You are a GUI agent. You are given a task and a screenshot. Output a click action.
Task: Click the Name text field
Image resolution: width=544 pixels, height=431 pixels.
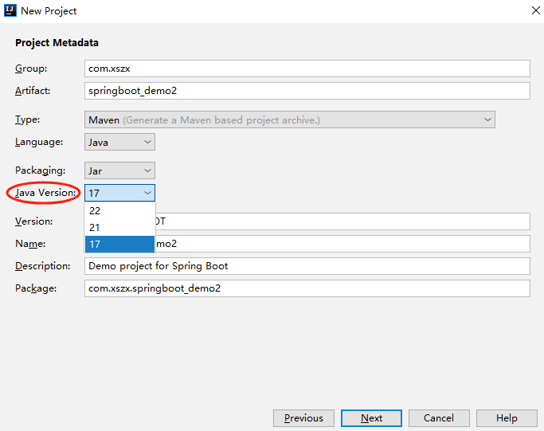pyautogui.click(x=342, y=244)
